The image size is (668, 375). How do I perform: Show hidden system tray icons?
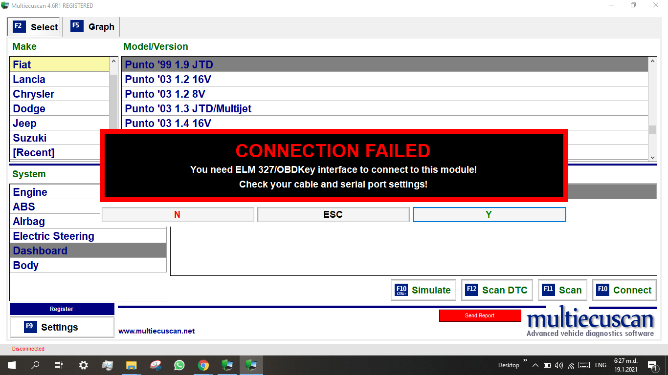535,365
